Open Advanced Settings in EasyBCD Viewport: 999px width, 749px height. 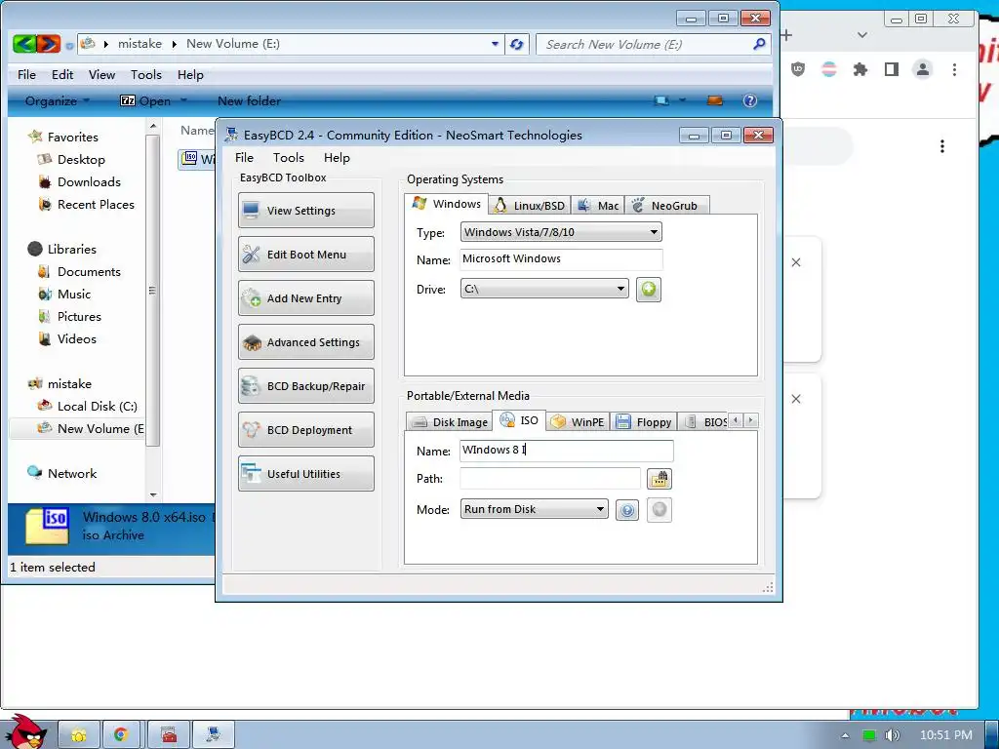click(x=305, y=342)
